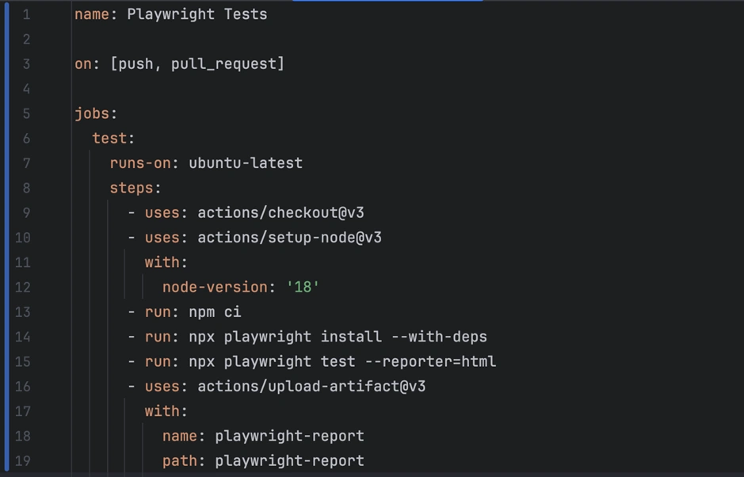744x477 pixels.
Task: Click 'actions/checkout@v3' text
Action: (x=280, y=212)
